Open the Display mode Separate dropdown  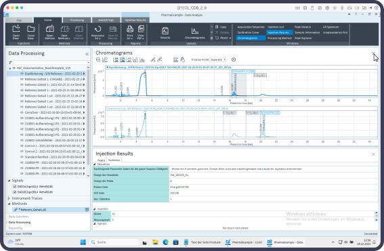pos(217,60)
